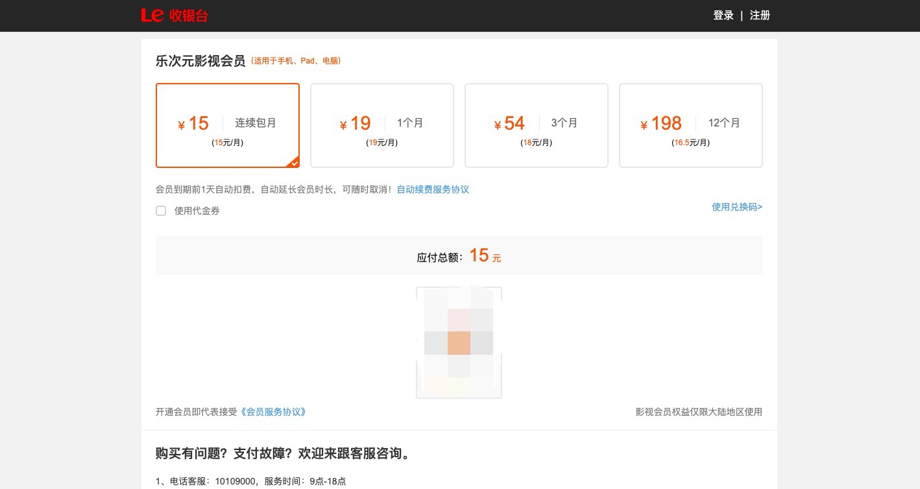Click 适用于手机、Pad、电脑 note

(296, 61)
